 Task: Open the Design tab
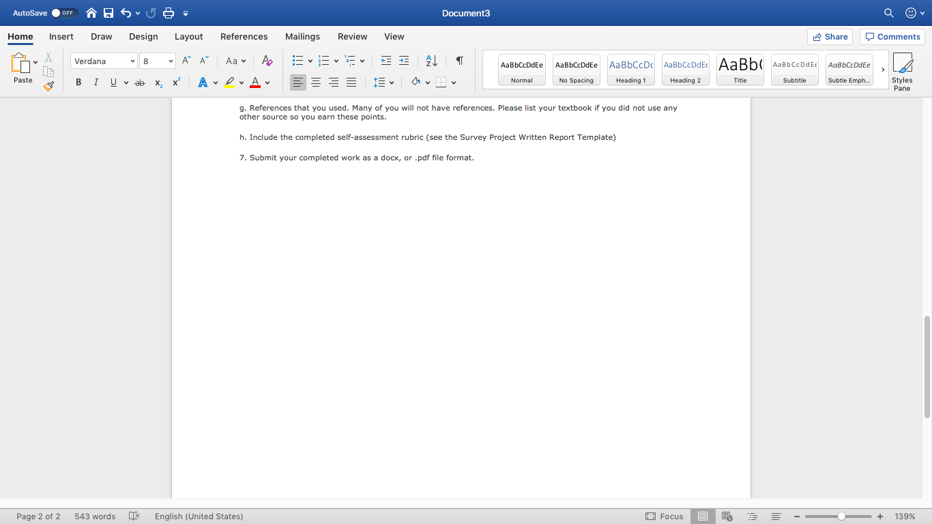[143, 37]
